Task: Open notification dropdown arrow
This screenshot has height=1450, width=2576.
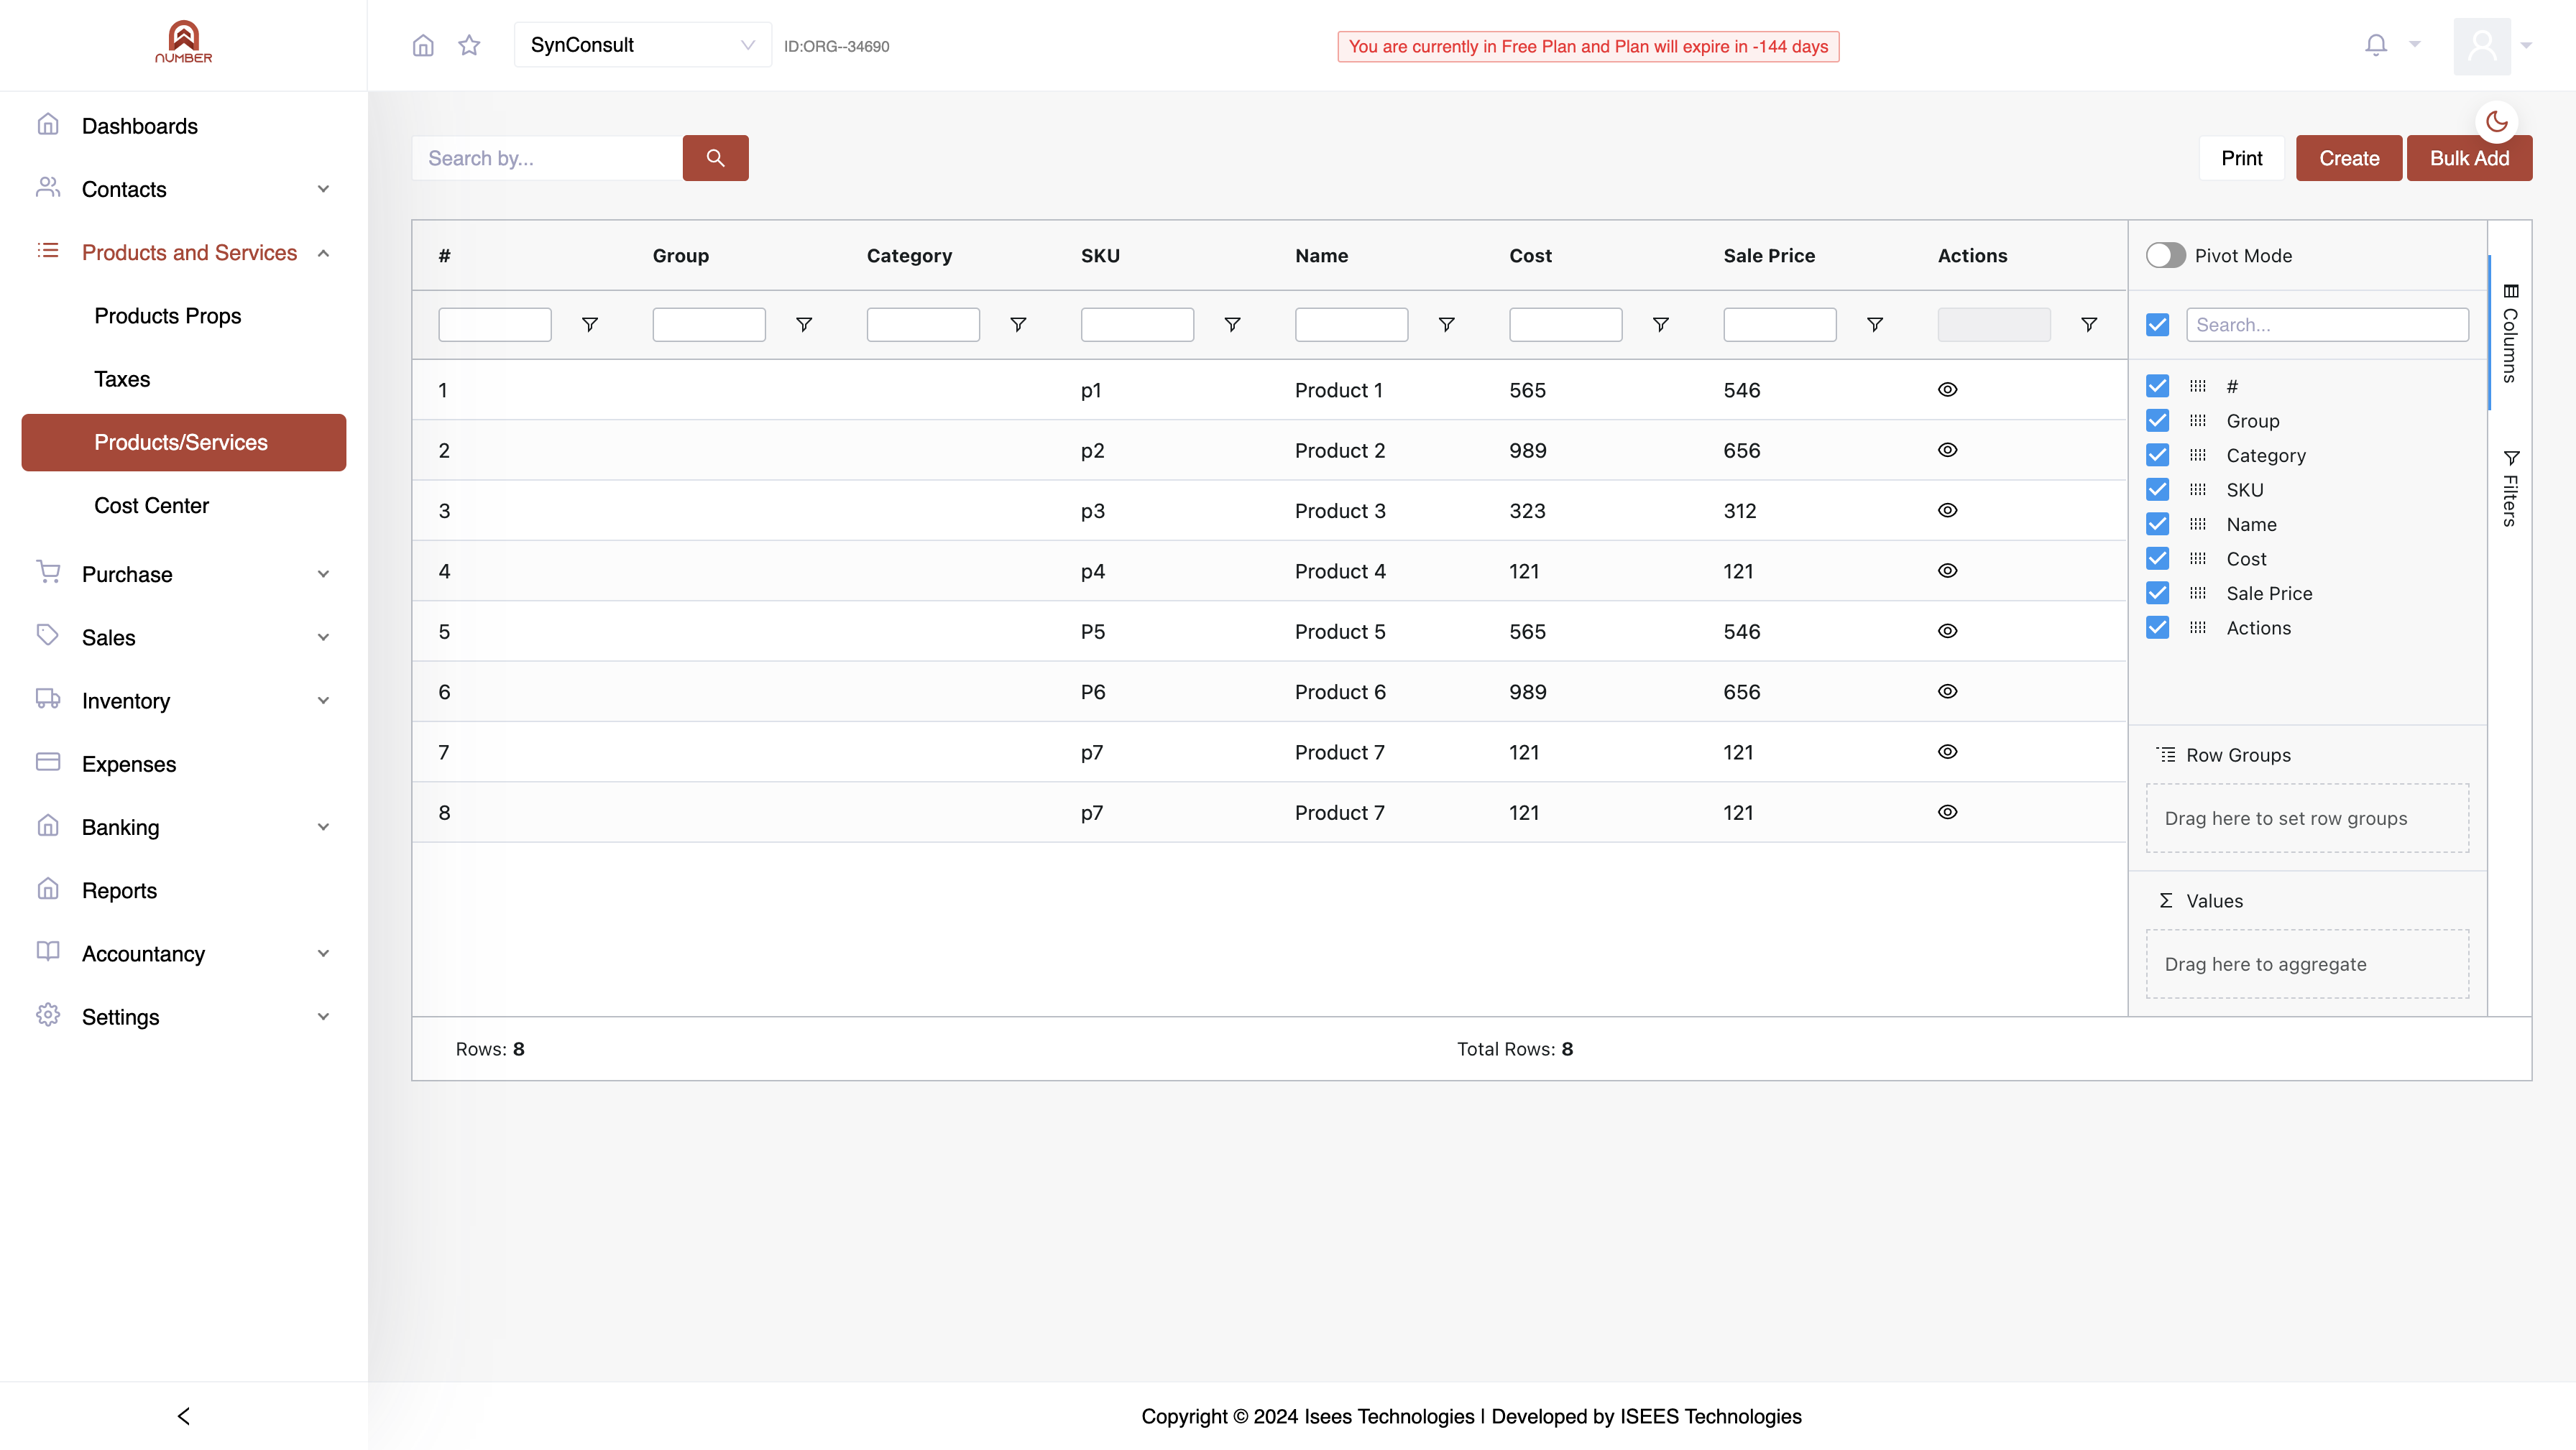Action: click(x=2415, y=44)
